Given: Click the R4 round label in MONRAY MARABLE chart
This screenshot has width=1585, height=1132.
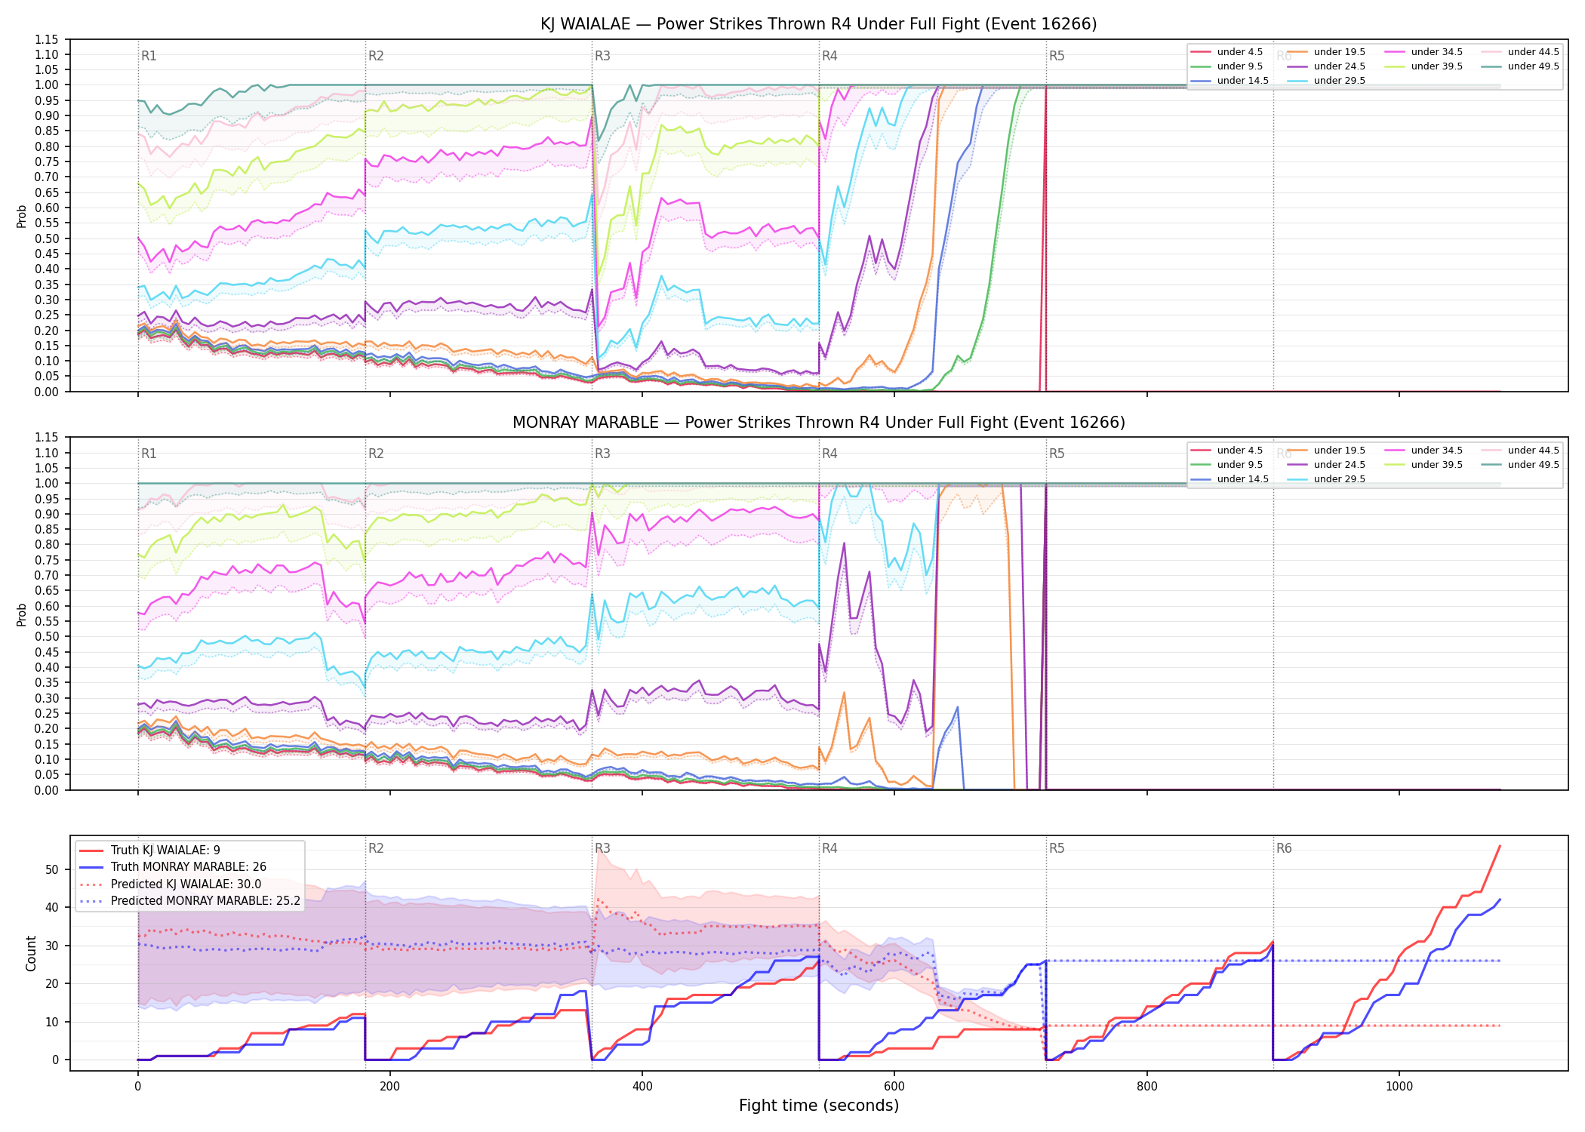Looking at the screenshot, I should 829,454.
